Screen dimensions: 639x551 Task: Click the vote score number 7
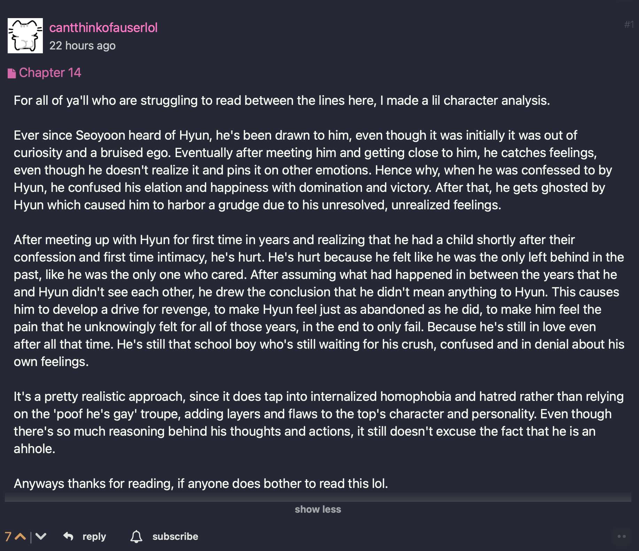pos(8,537)
